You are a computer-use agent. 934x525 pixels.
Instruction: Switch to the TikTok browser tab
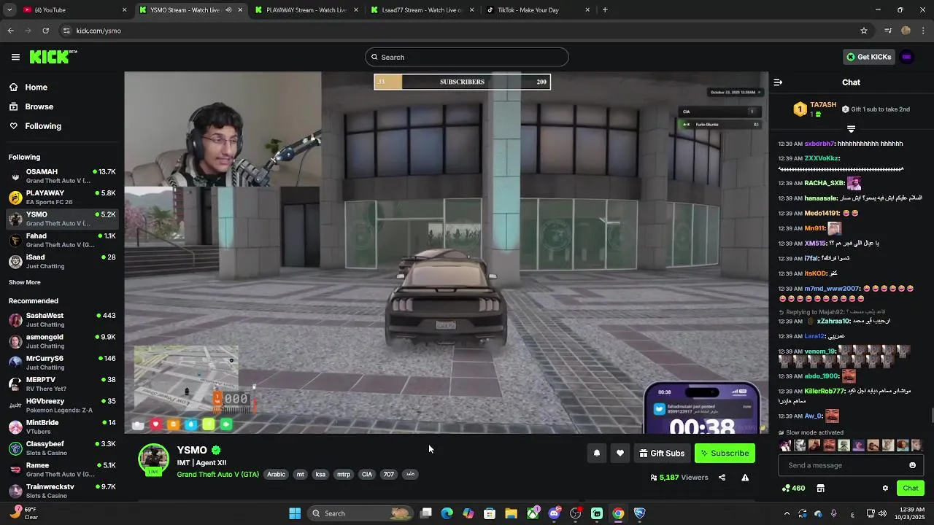tap(538, 10)
